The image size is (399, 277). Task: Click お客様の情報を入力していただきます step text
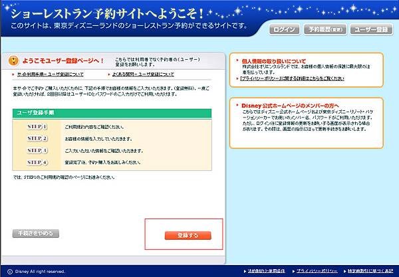coord(98,139)
